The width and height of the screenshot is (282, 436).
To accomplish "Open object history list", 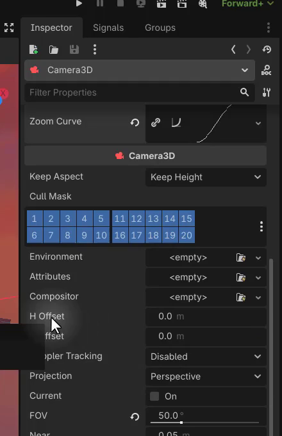I will [267, 49].
